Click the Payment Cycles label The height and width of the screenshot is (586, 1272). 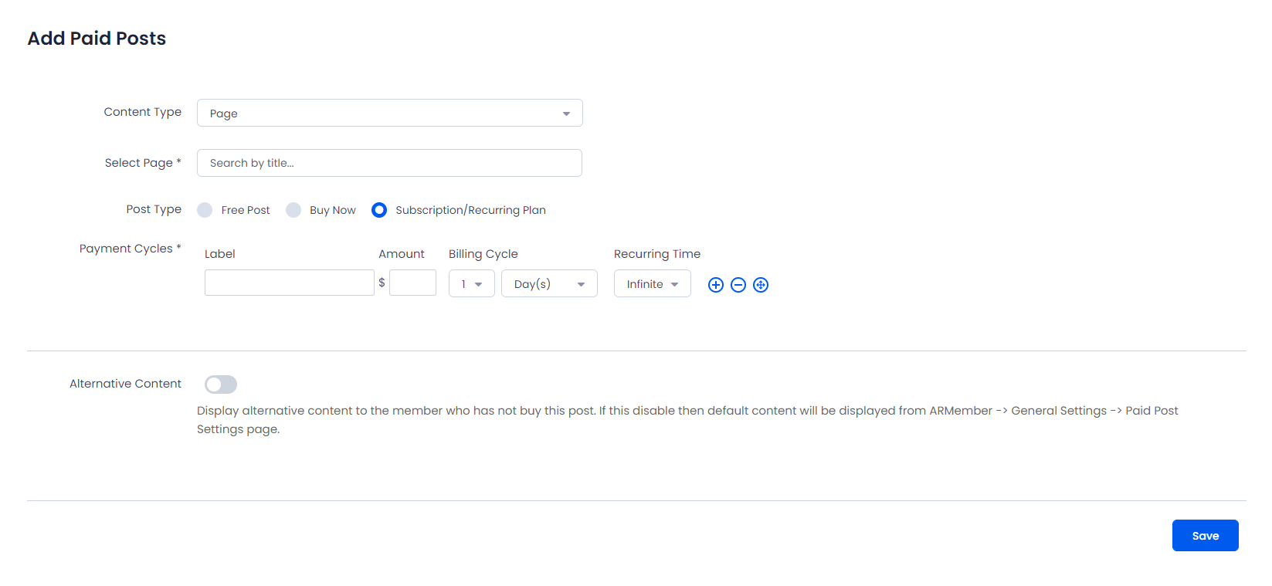tap(130, 249)
